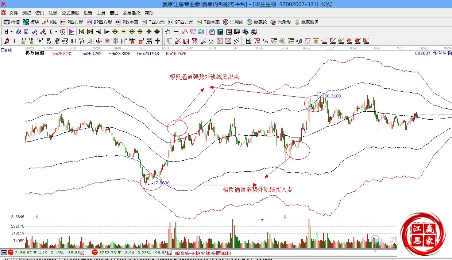Toggle the crosshair cursor tool
Screen dimensions: 452x260
coord(176,32)
